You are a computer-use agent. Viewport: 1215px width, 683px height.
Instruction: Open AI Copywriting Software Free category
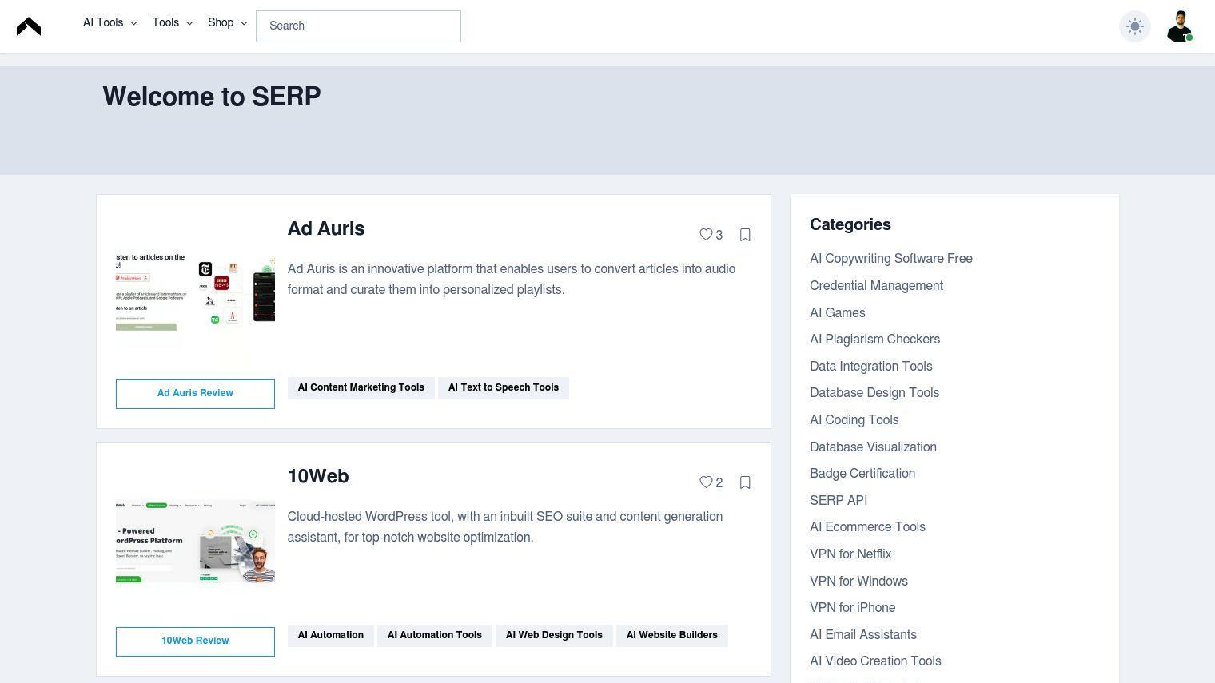[x=891, y=259]
